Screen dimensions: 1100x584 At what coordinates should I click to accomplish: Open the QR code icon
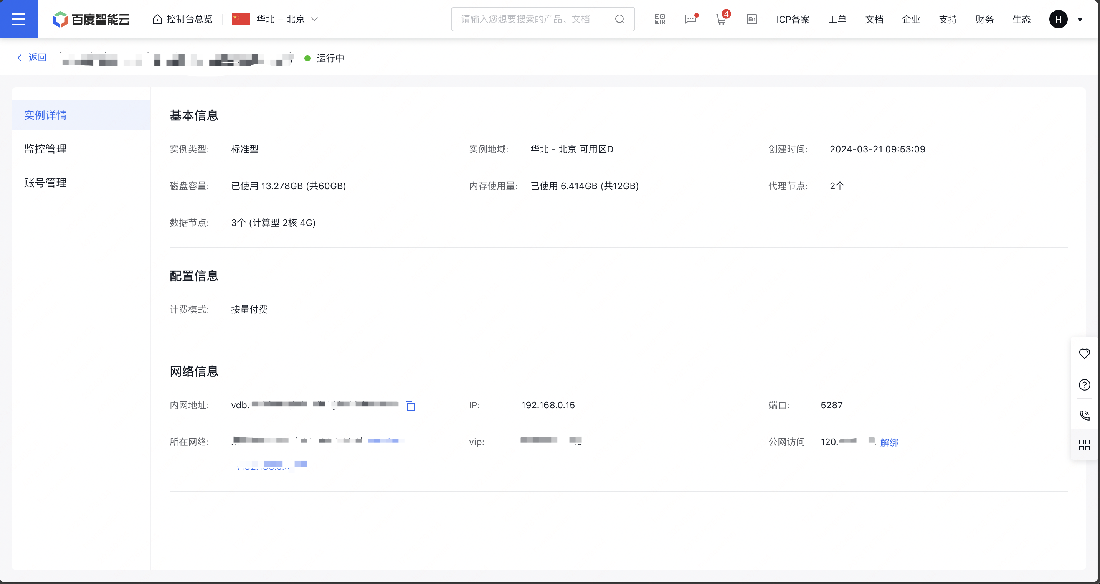coord(660,19)
